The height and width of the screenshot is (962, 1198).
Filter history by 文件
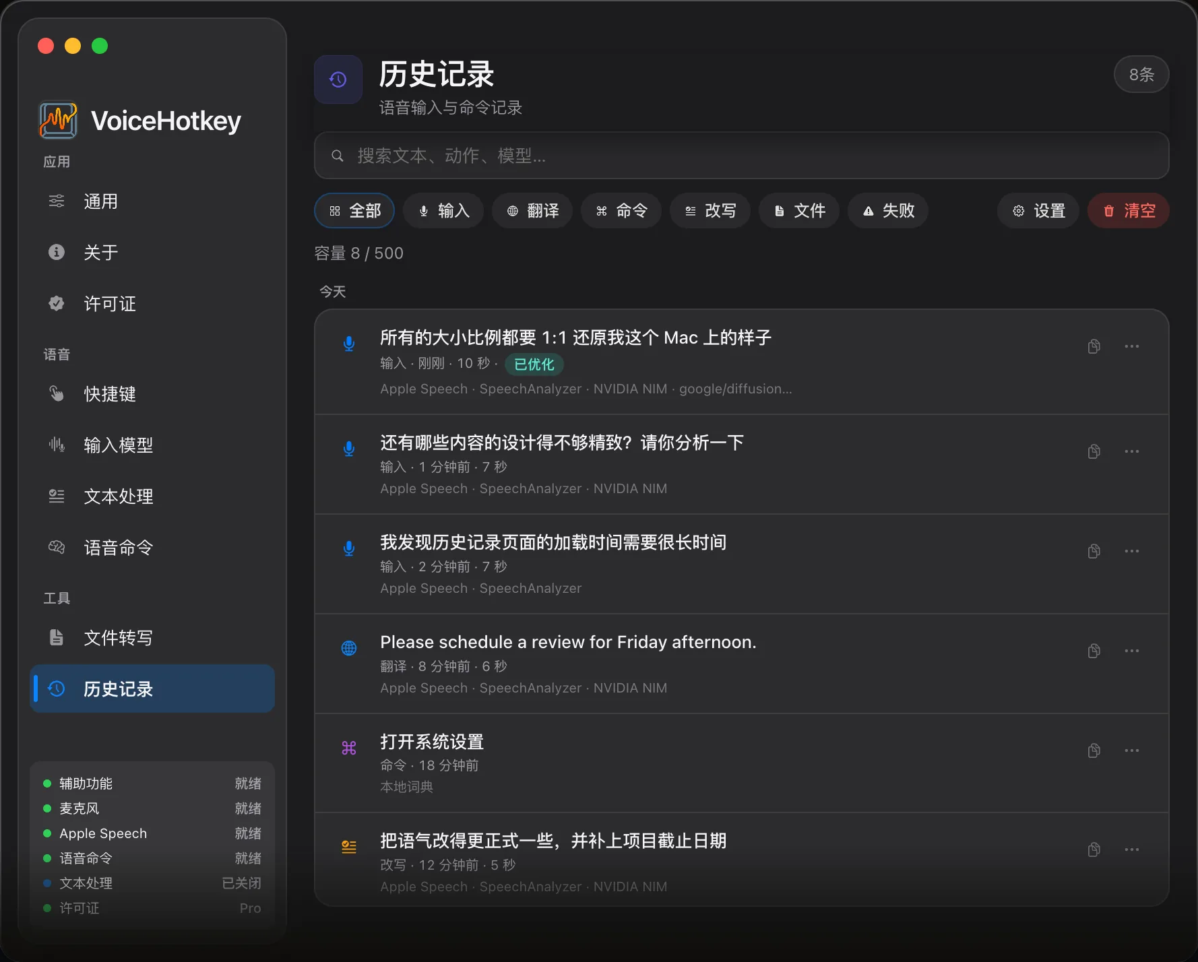[x=799, y=211]
